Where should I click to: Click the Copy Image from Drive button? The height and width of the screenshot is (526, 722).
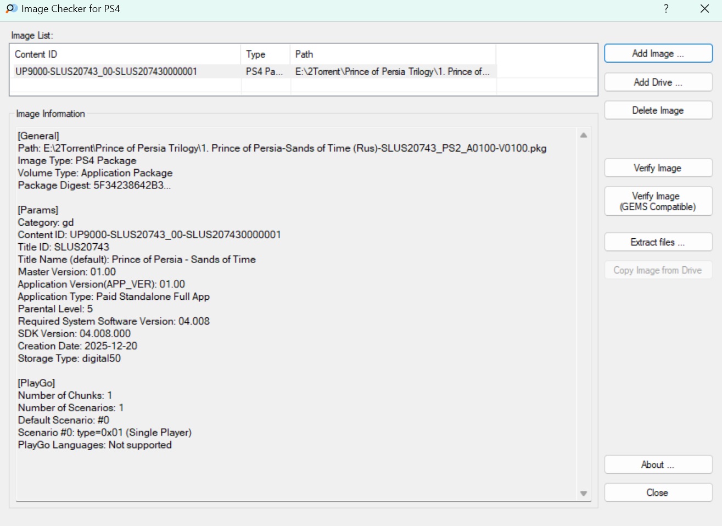(x=658, y=270)
